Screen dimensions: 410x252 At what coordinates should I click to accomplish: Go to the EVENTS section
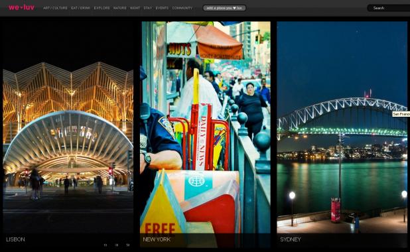(162, 8)
